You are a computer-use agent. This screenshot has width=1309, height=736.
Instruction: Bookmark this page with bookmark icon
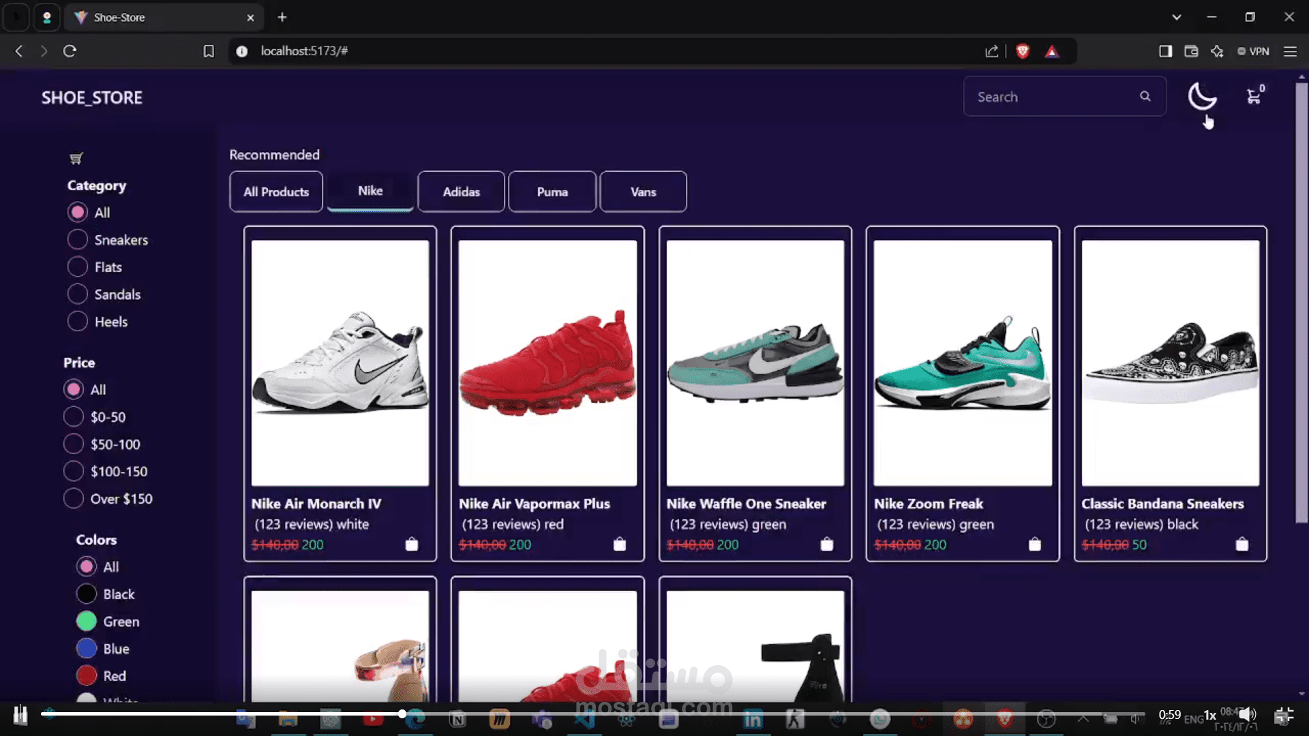pos(209,51)
